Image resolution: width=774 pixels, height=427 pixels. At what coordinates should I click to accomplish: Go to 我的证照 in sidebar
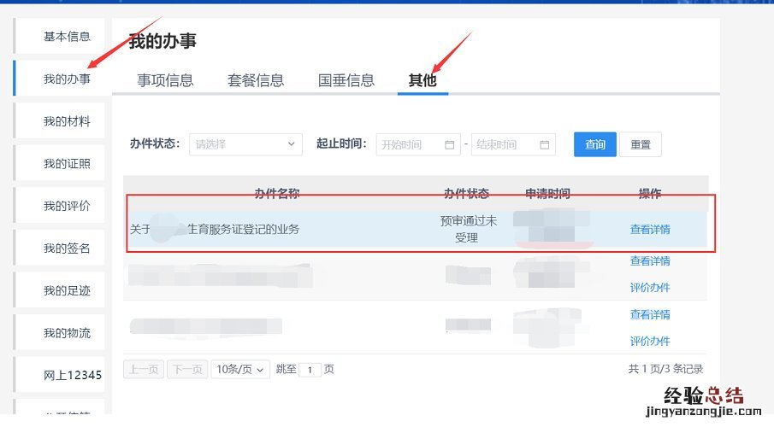click(60, 163)
